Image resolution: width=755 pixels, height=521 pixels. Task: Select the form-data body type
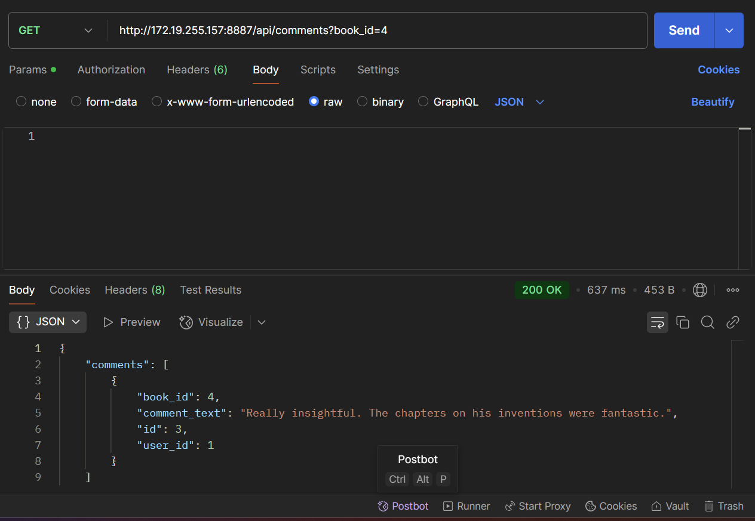(105, 102)
